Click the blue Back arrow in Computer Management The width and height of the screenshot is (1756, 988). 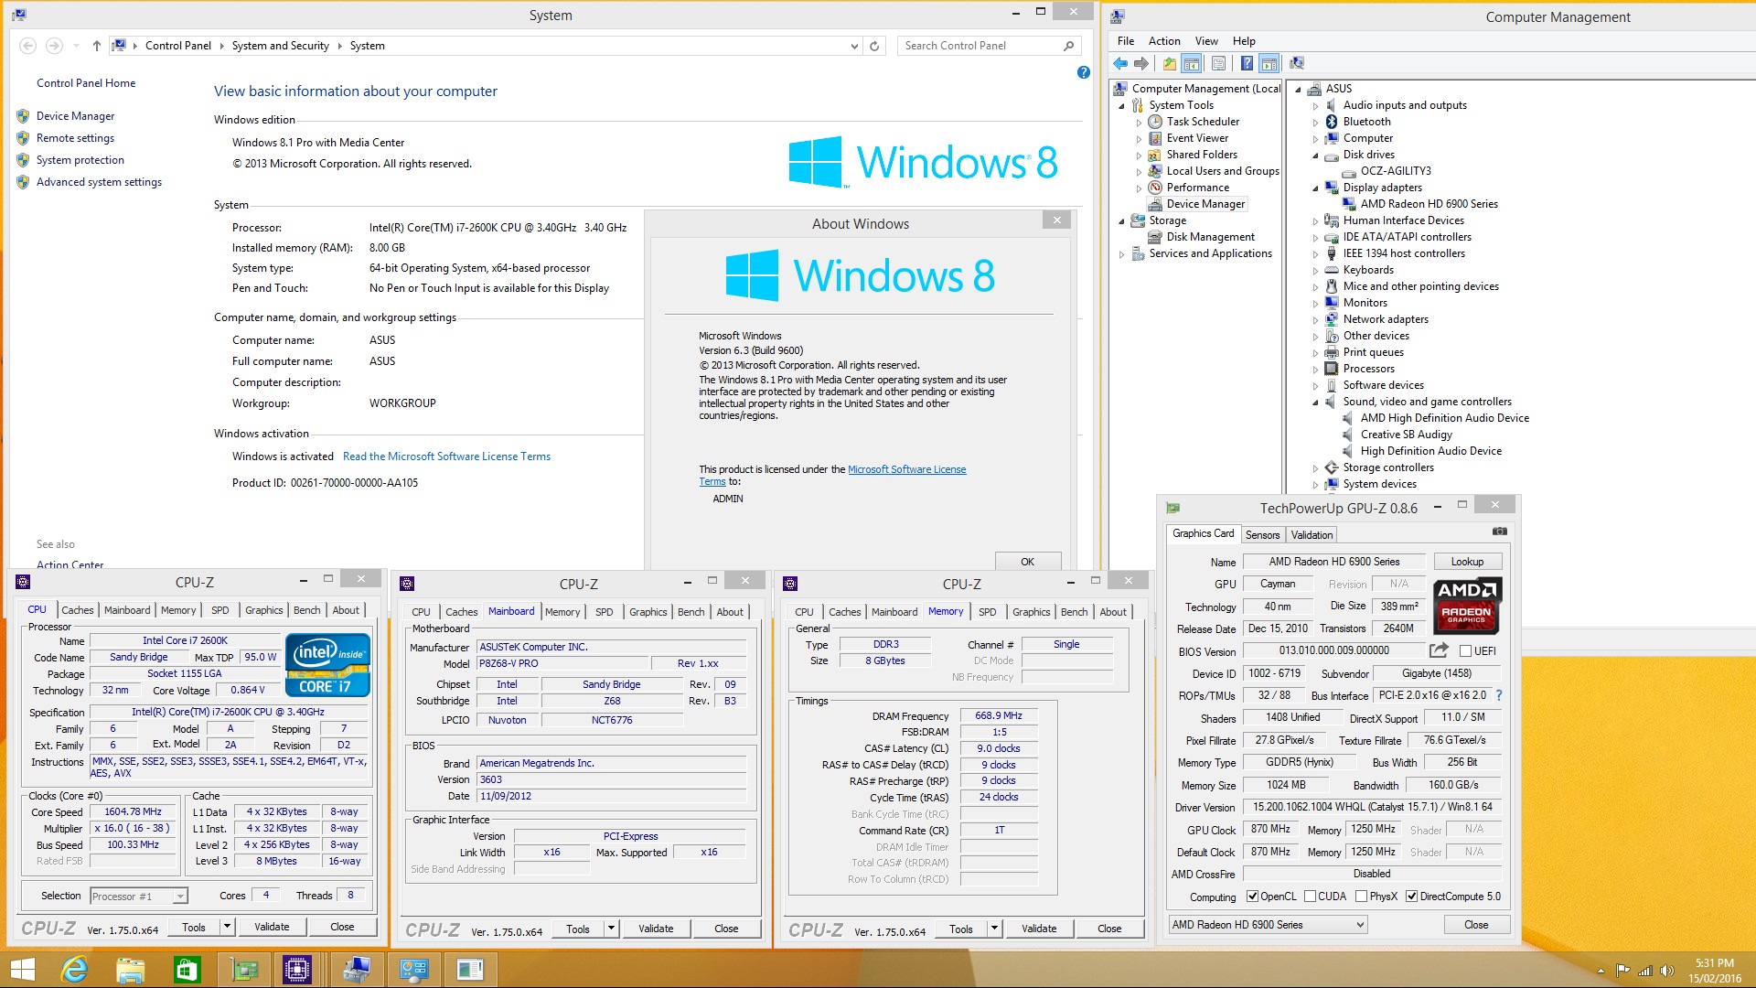point(1120,63)
